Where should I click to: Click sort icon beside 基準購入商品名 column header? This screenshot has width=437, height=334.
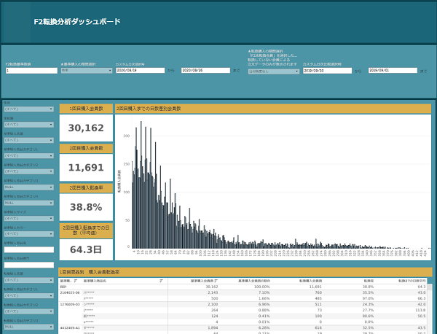(161, 280)
